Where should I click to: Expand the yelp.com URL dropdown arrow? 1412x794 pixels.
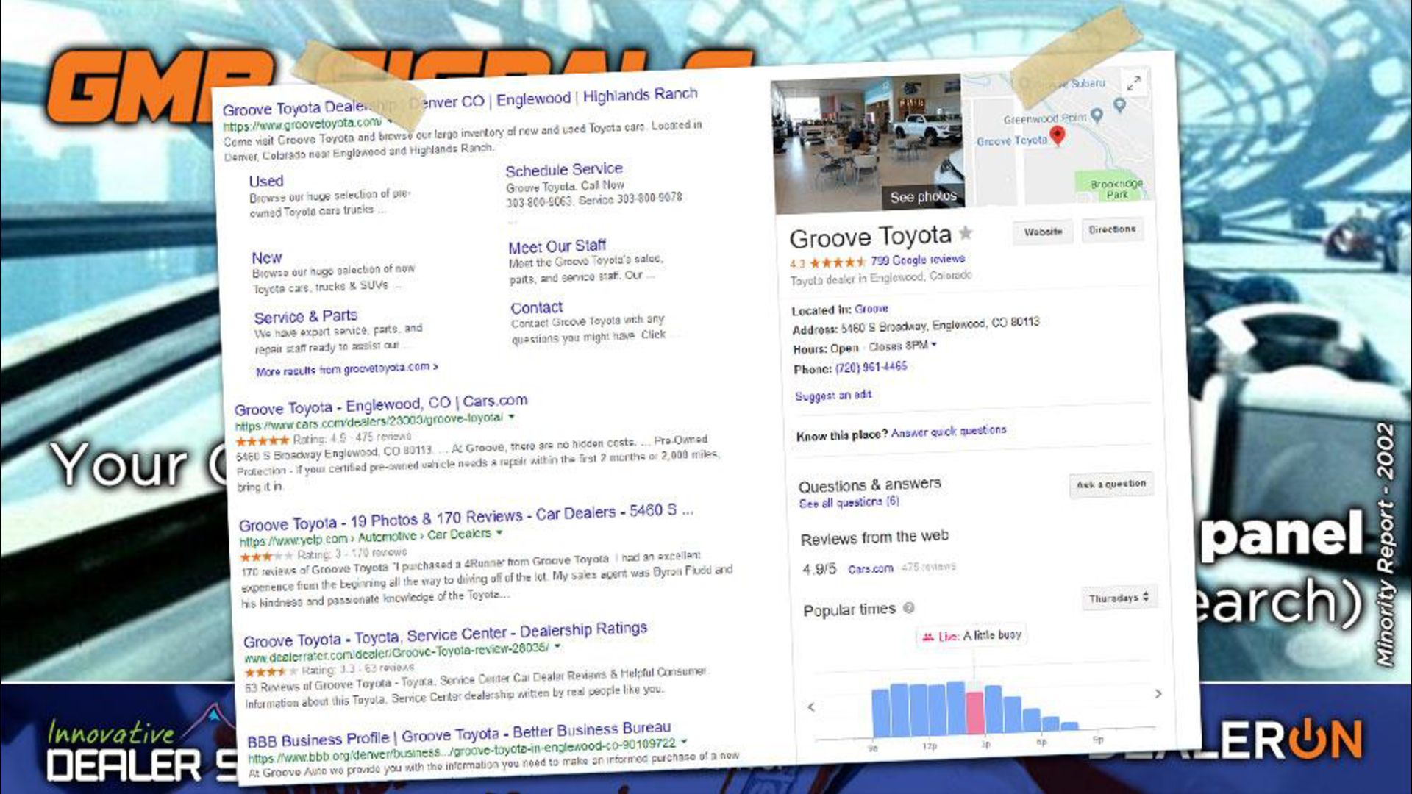[x=499, y=532]
